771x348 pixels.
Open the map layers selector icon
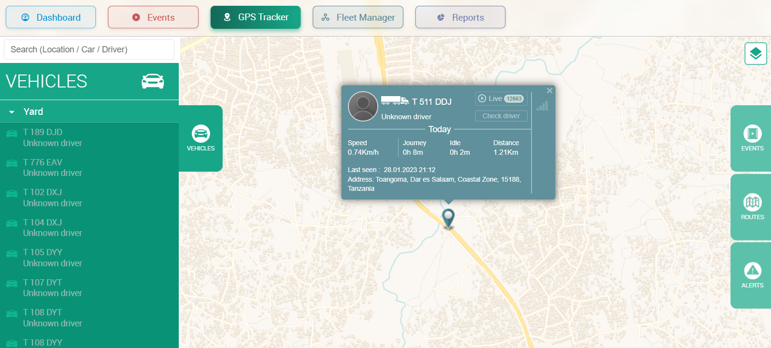[755, 53]
